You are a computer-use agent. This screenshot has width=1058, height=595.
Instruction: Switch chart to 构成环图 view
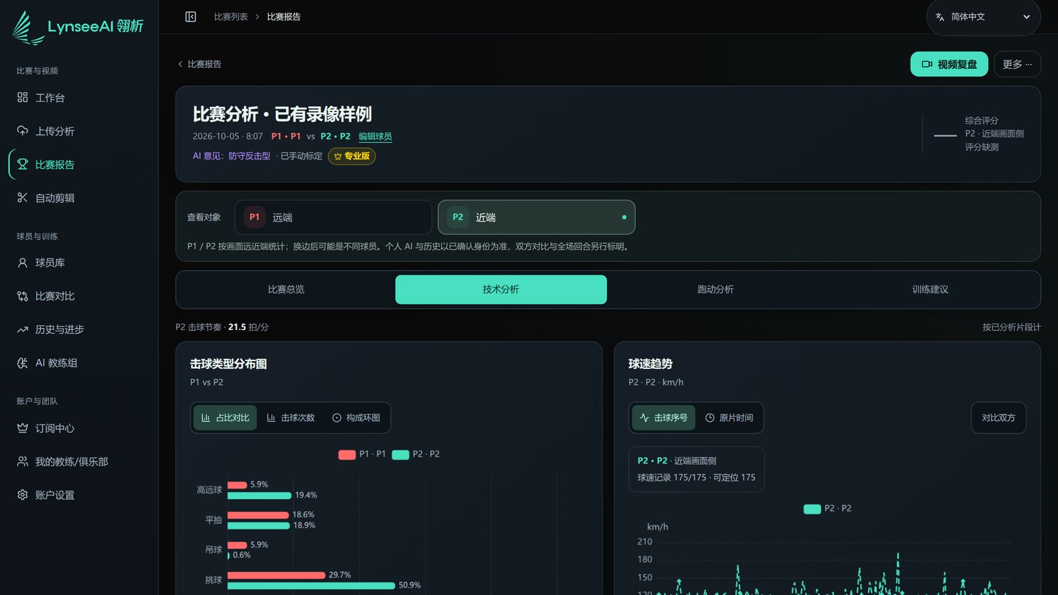tap(356, 418)
